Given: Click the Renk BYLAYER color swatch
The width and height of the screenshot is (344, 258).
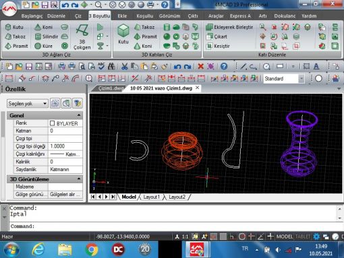Looking at the screenshot, I should click(x=52, y=123).
